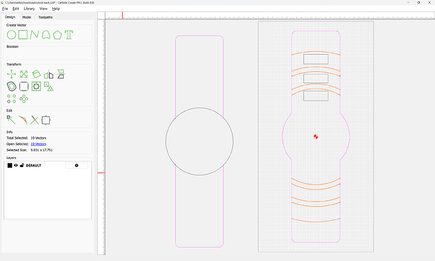
Task: Click the Move transform icon
Action: click(x=11, y=74)
